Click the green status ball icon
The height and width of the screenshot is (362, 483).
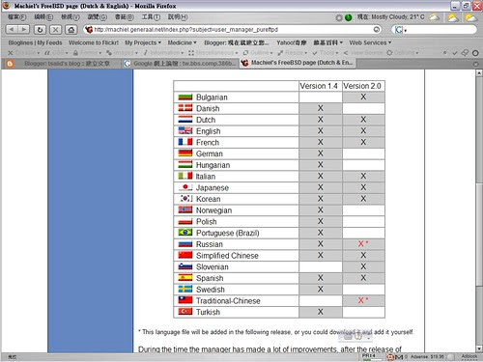tap(349, 17)
